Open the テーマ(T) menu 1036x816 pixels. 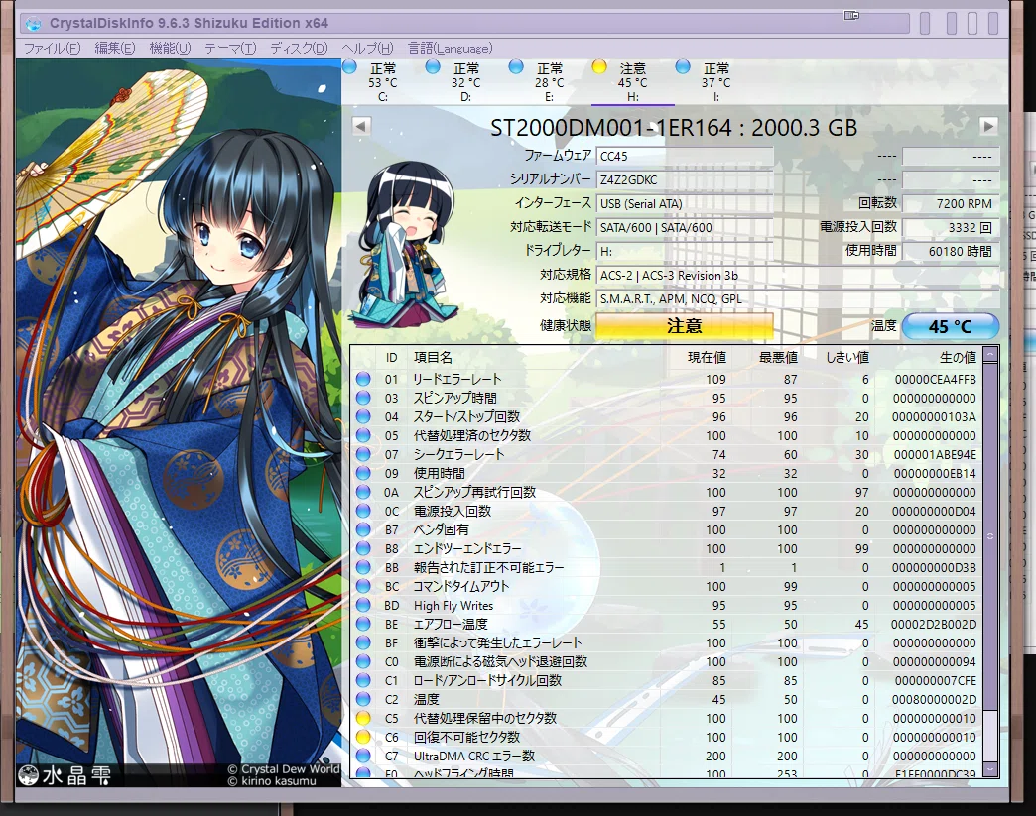[x=230, y=49]
